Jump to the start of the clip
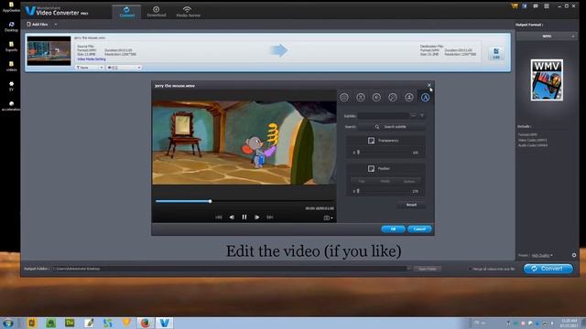The width and height of the screenshot is (586, 329). [219, 218]
